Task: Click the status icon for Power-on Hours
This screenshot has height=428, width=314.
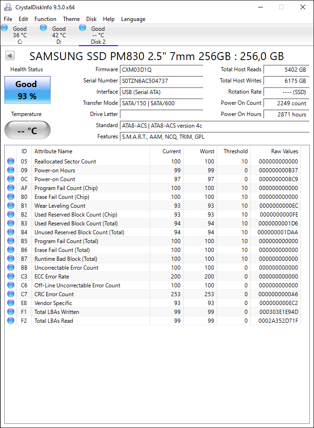Action: pyautogui.click(x=11, y=170)
